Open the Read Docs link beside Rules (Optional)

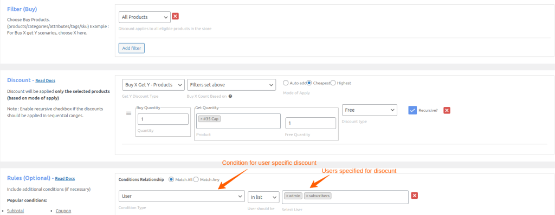coord(65,179)
